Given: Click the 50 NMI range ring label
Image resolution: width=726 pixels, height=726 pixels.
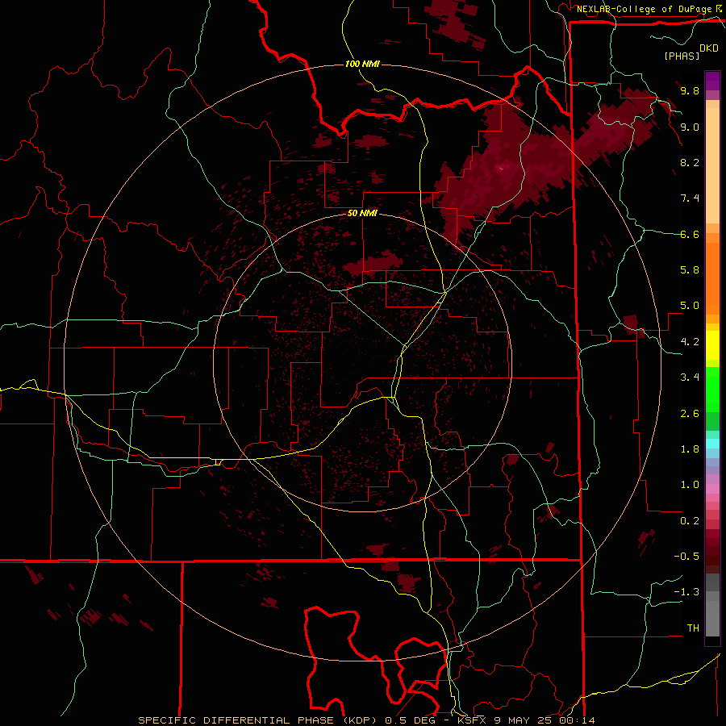Looking at the screenshot, I should click(x=362, y=214).
